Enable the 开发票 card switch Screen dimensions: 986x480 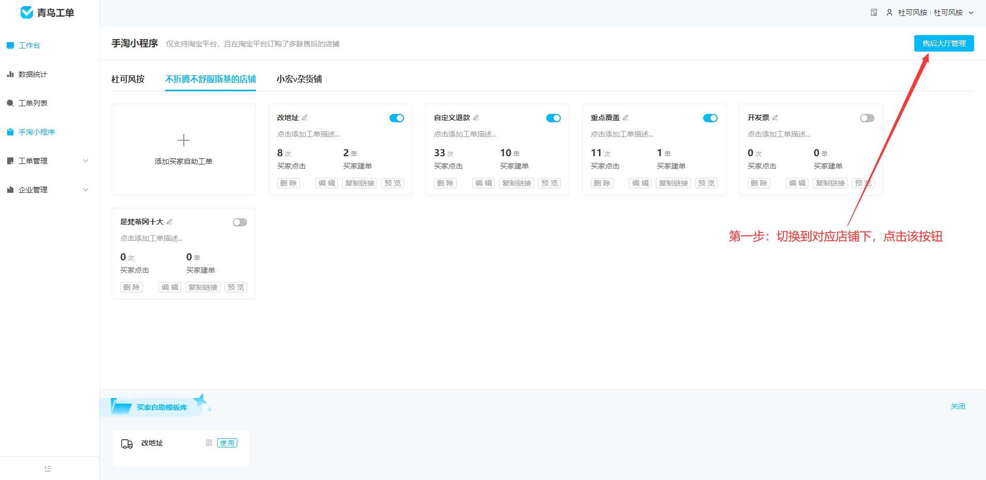point(867,118)
